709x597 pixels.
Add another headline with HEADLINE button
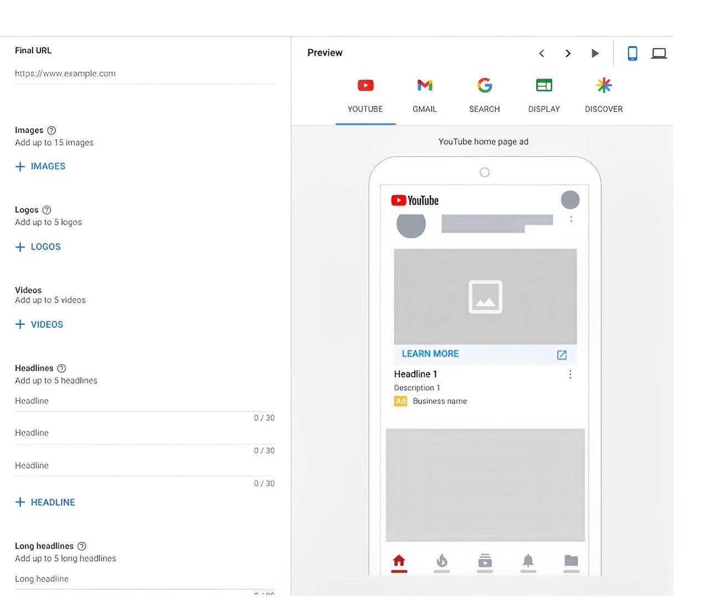tap(45, 502)
